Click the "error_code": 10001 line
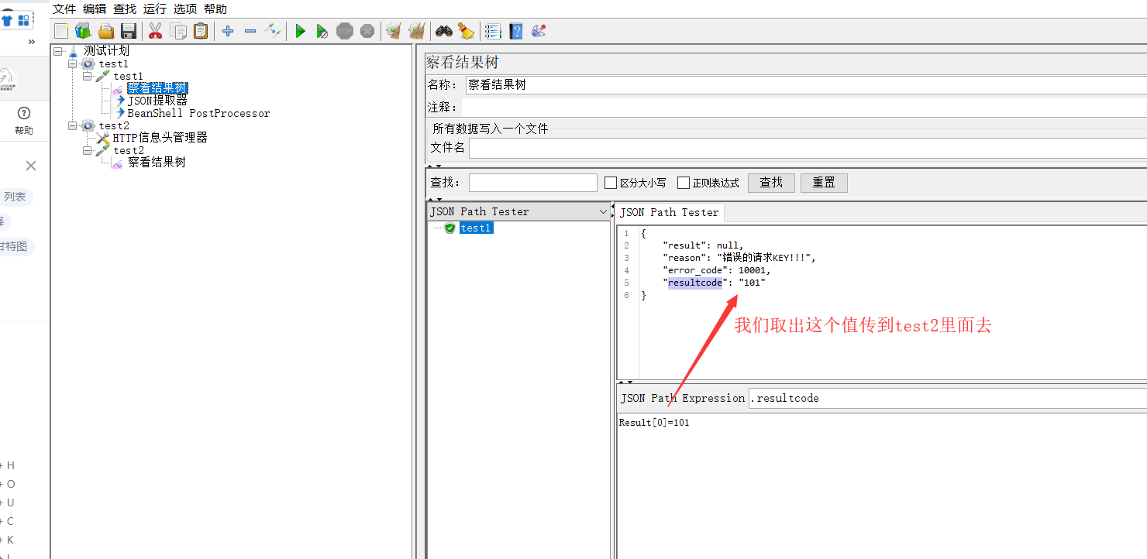 click(716, 270)
